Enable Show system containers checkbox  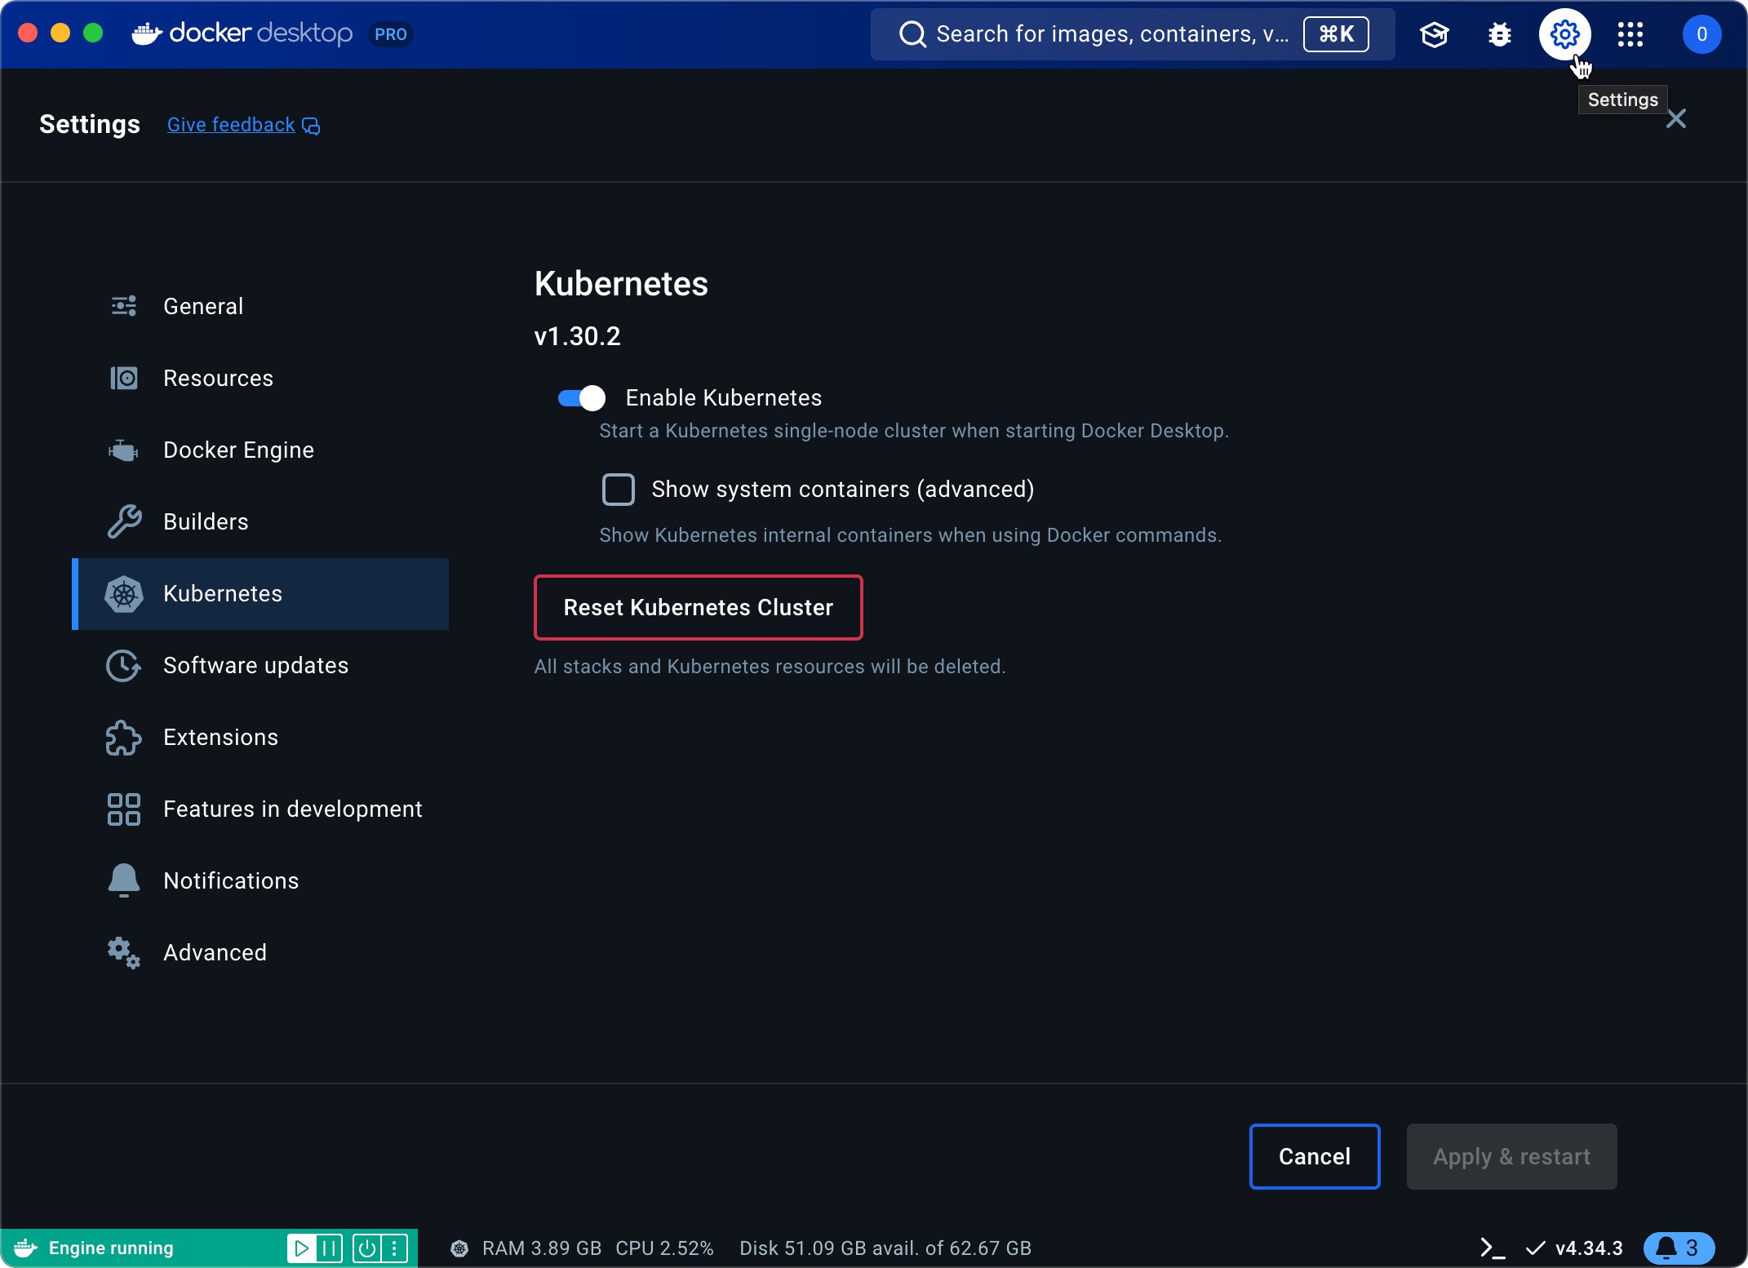tap(618, 489)
